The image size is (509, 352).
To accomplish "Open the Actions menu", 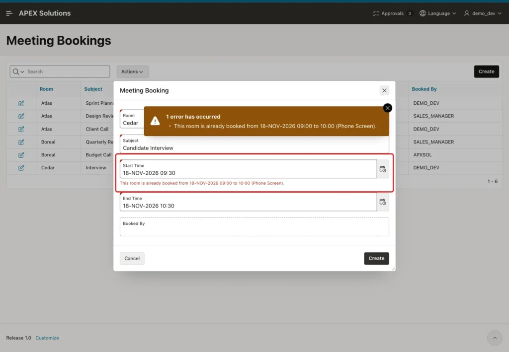I will click(132, 71).
